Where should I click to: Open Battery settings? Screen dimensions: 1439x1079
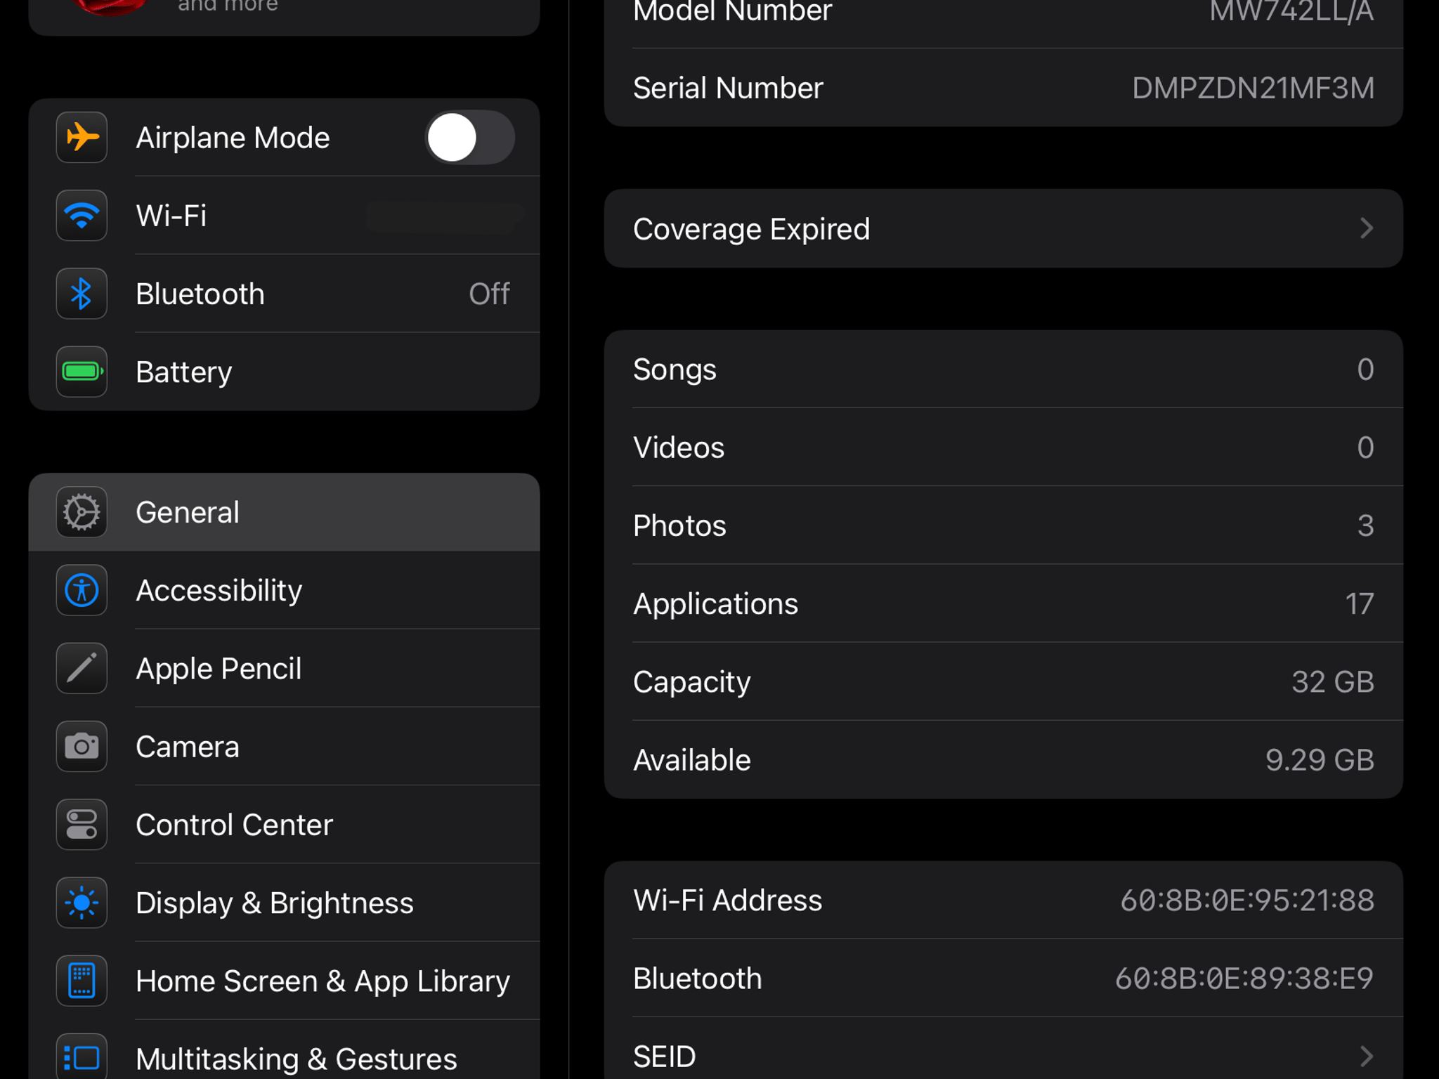coord(285,372)
